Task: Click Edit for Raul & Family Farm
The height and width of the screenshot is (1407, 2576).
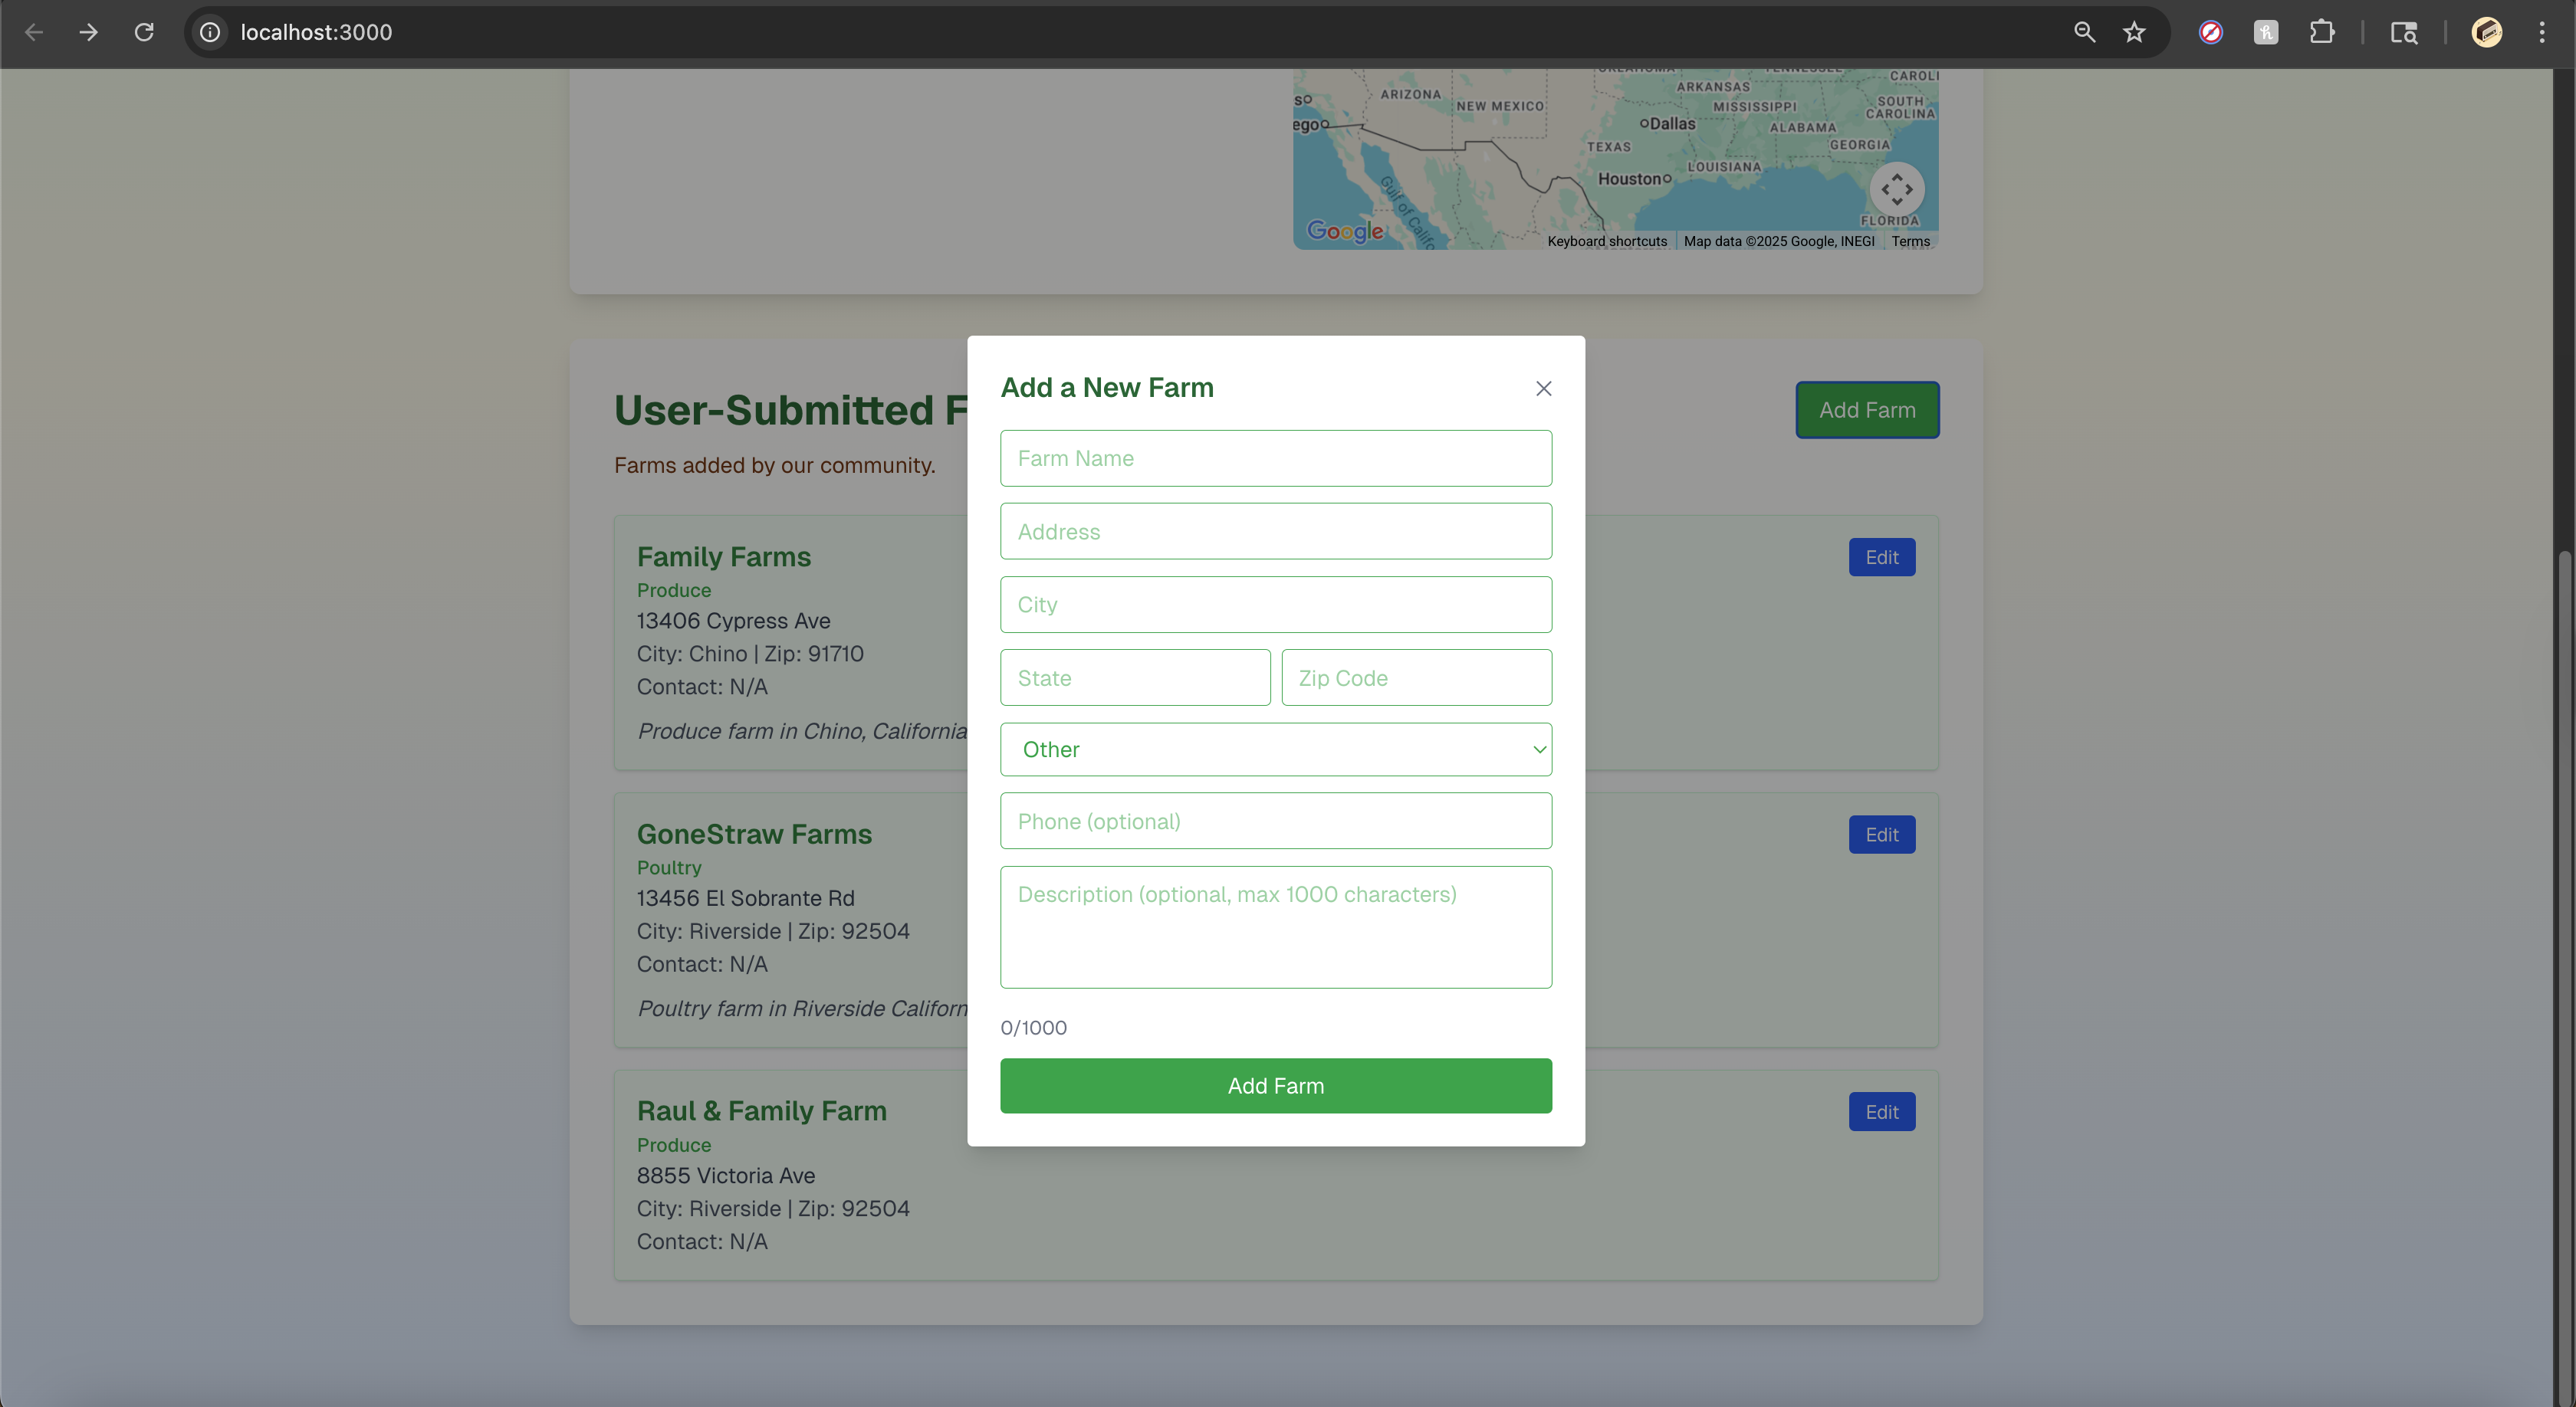Action: (1881, 1112)
